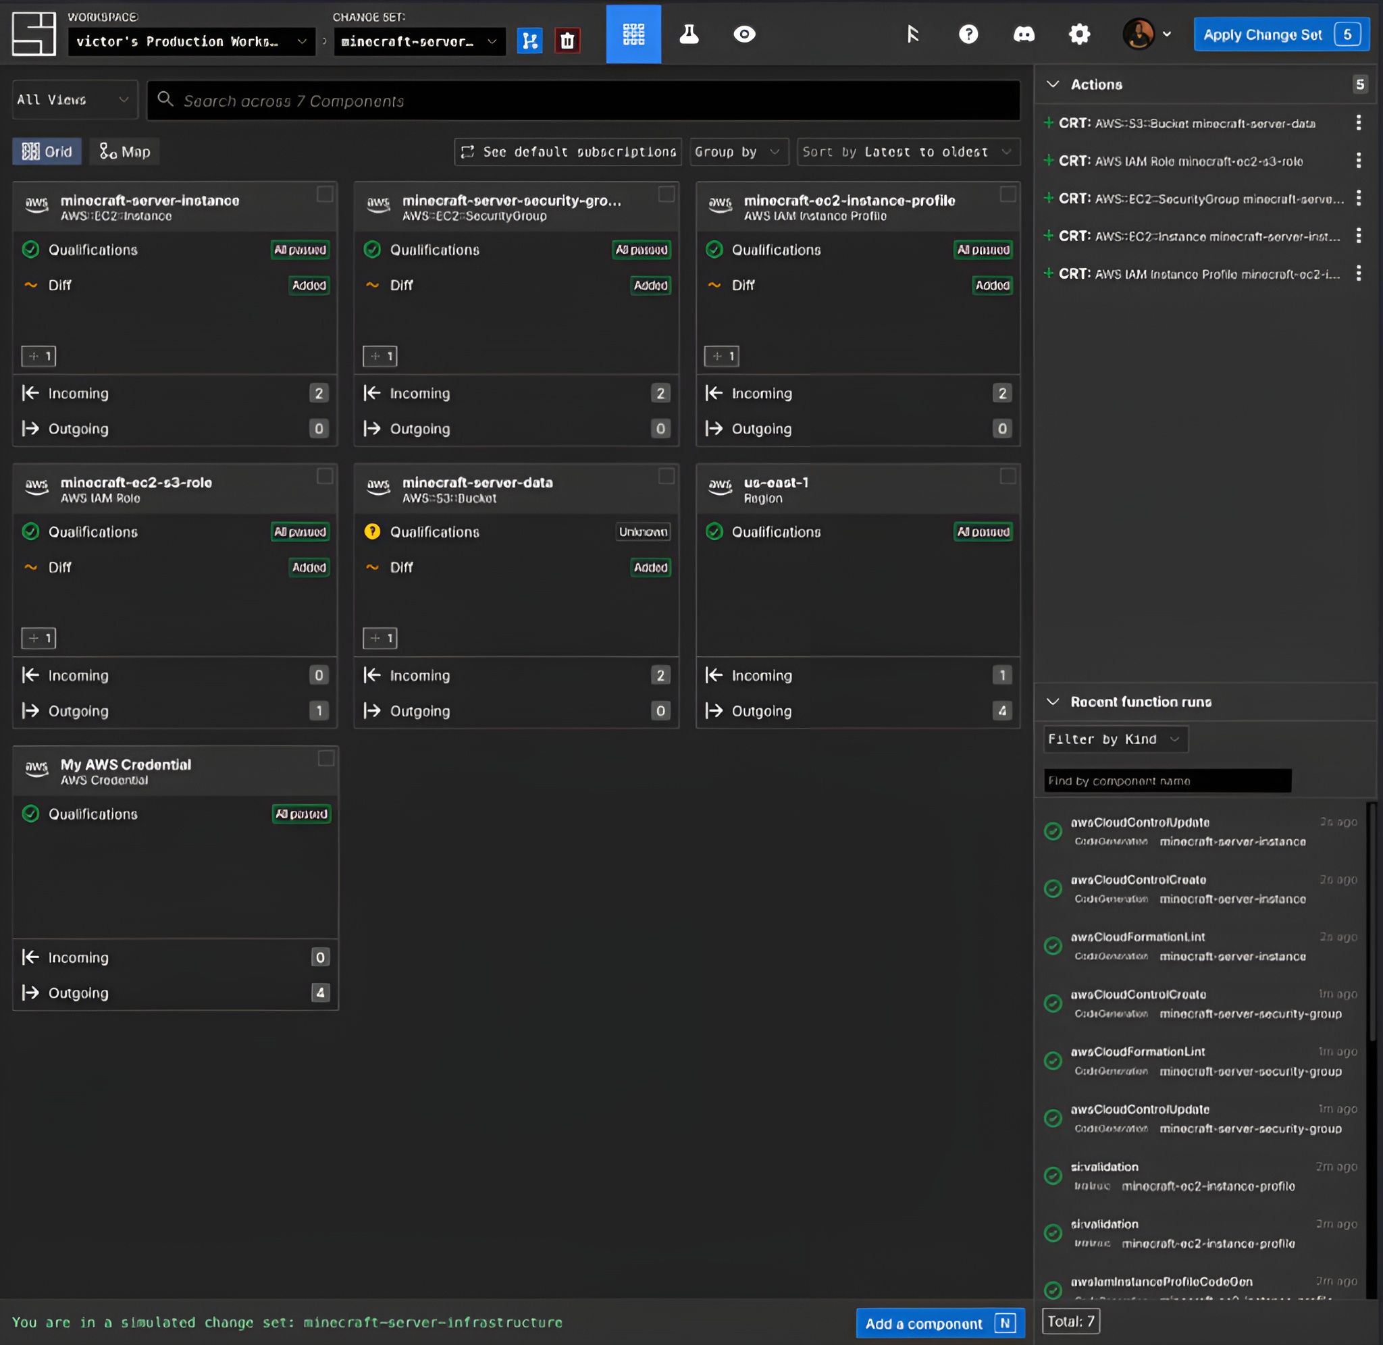Screen dimensions: 1383x1345
Task: Open awsCloudFormationLint run for minecraft-server-instance
Action: pos(1201,947)
